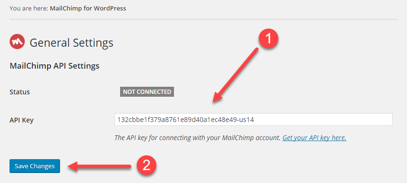407x183 pixels.
Task: Click empty area at right of API Key field
Action: 325,120
